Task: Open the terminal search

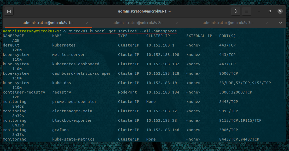Action: point(235,11)
